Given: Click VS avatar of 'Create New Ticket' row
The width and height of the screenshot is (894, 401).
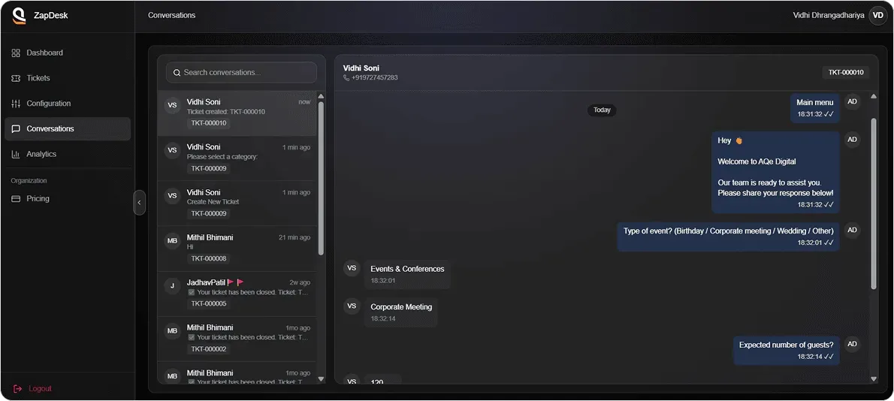Looking at the screenshot, I should pyautogui.click(x=172, y=195).
